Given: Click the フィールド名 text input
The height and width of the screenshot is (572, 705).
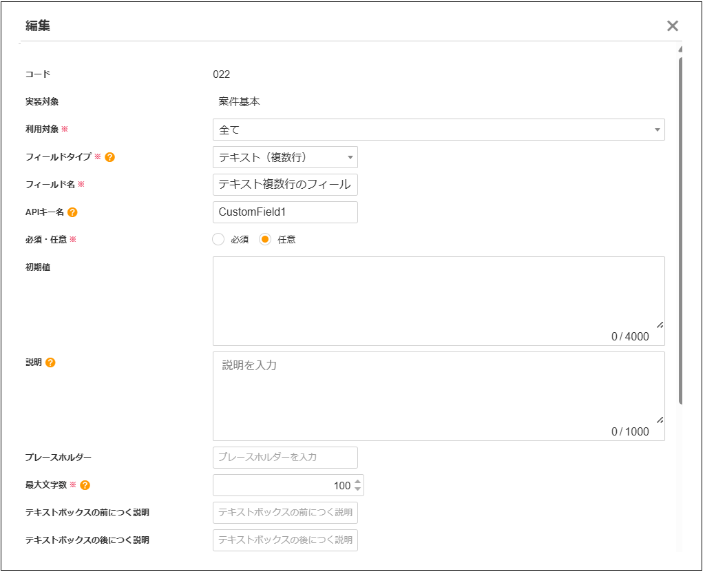Looking at the screenshot, I should point(285,185).
